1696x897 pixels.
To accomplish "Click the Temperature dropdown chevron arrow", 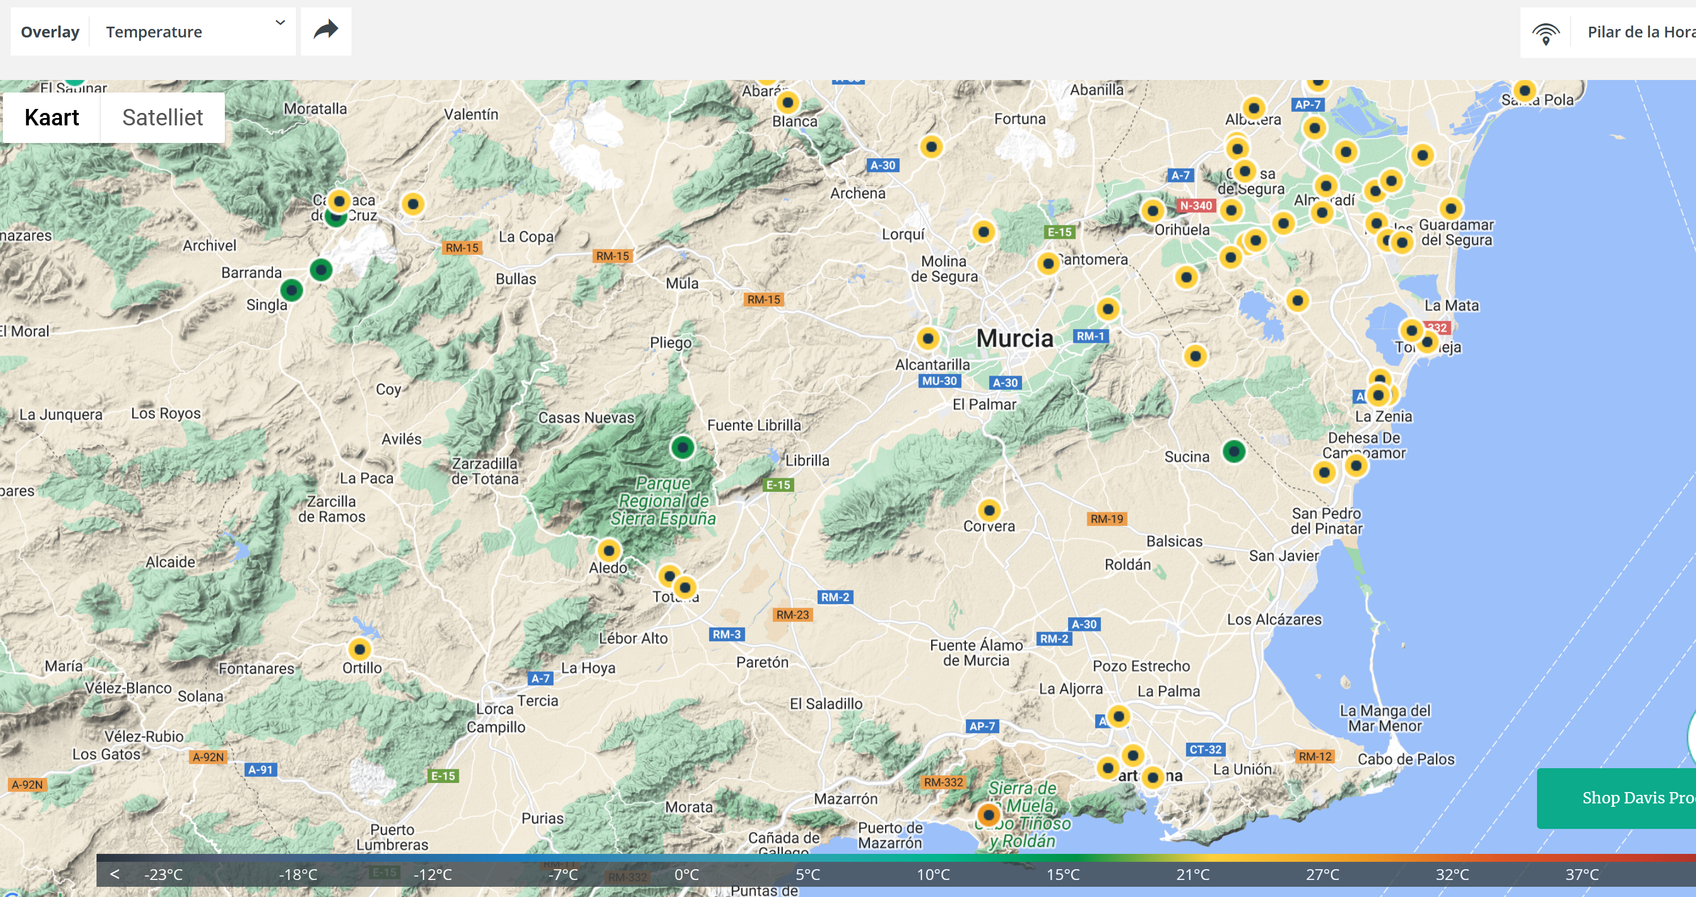I will [x=280, y=23].
